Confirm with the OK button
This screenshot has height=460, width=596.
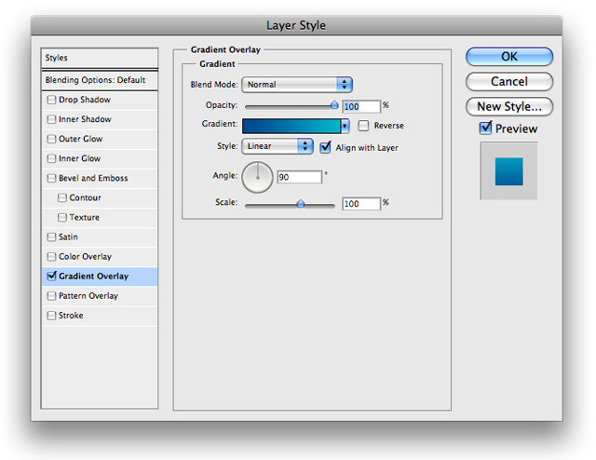click(509, 57)
